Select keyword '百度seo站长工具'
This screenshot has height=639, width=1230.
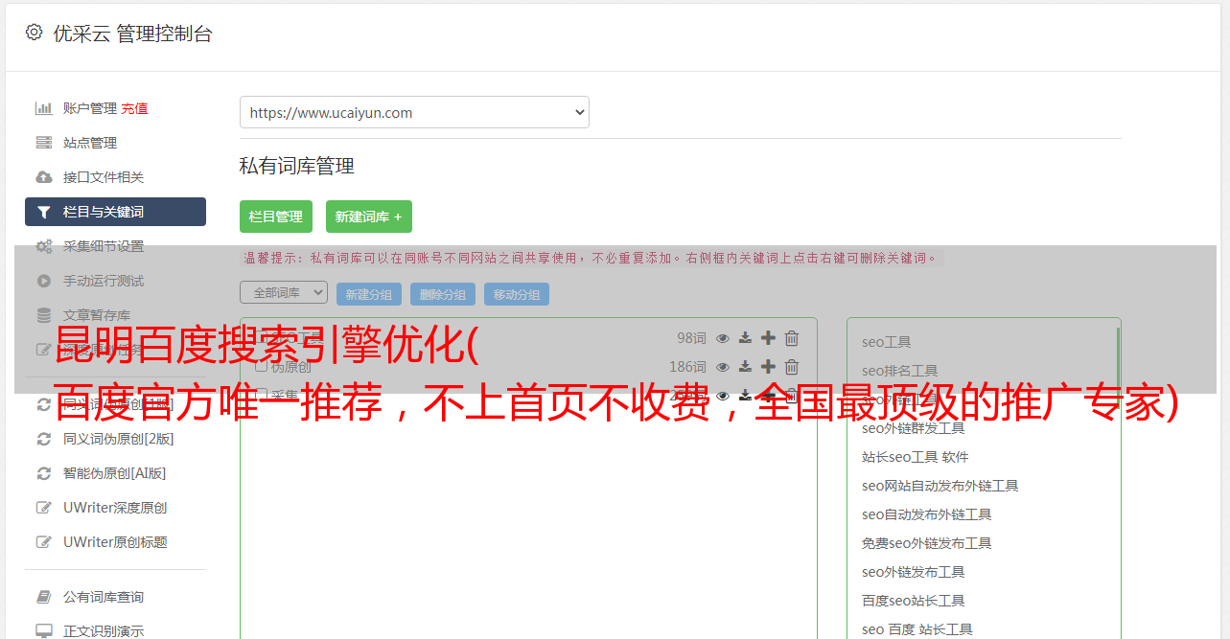[x=913, y=601]
